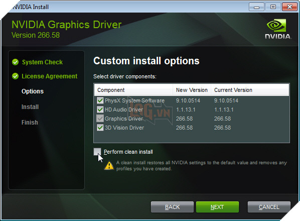Click the System Check green checkmark icon
This screenshot has width=300, height=221.
(x=16, y=62)
